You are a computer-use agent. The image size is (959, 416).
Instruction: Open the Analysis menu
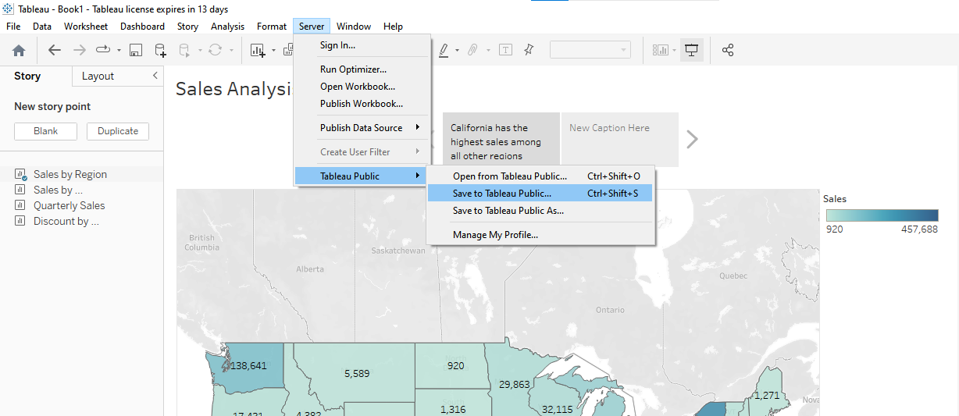(227, 27)
